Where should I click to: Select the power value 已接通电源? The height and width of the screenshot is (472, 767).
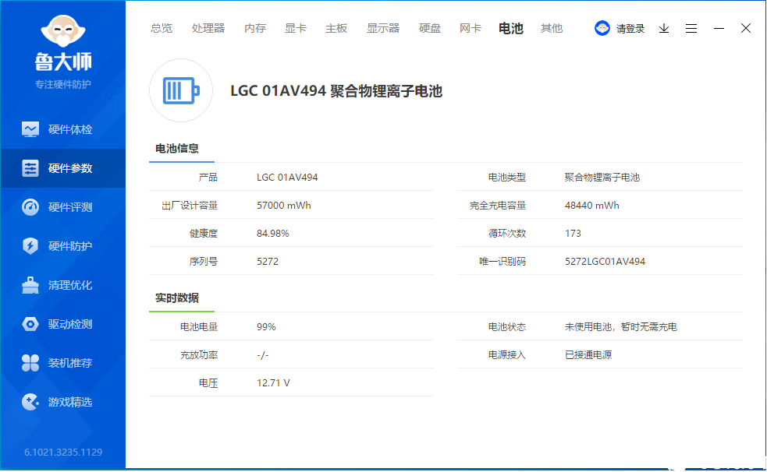pyautogui.click(x=588, y=355)
